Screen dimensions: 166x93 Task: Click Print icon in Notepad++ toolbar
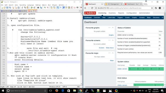[x=18, y=7]
